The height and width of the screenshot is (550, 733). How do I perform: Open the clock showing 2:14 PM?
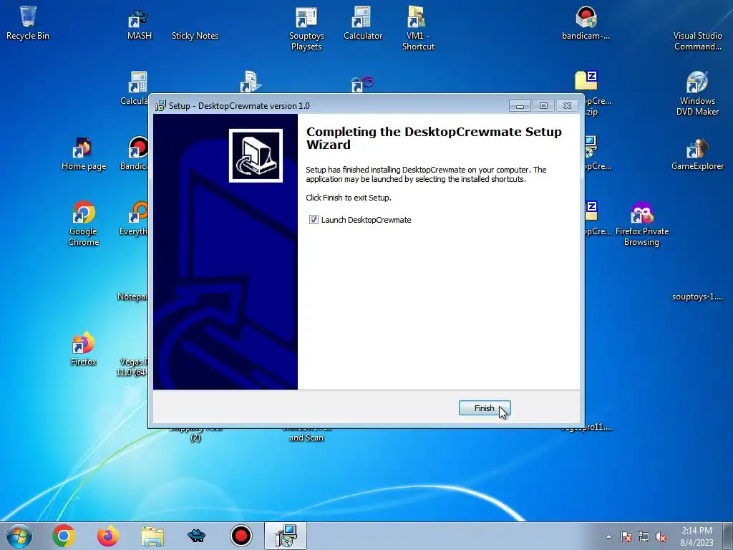pos(696,536)
